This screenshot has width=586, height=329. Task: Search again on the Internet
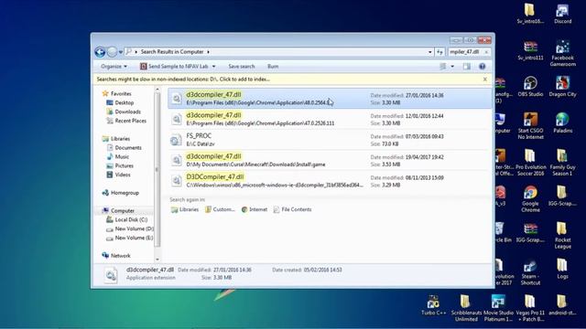click(x=255, y=209)
